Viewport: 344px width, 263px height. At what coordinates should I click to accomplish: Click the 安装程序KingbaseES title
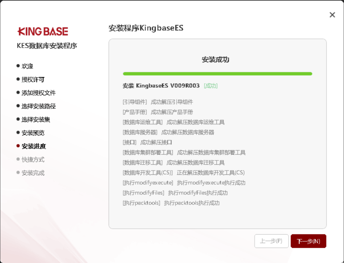pos(146,28)
